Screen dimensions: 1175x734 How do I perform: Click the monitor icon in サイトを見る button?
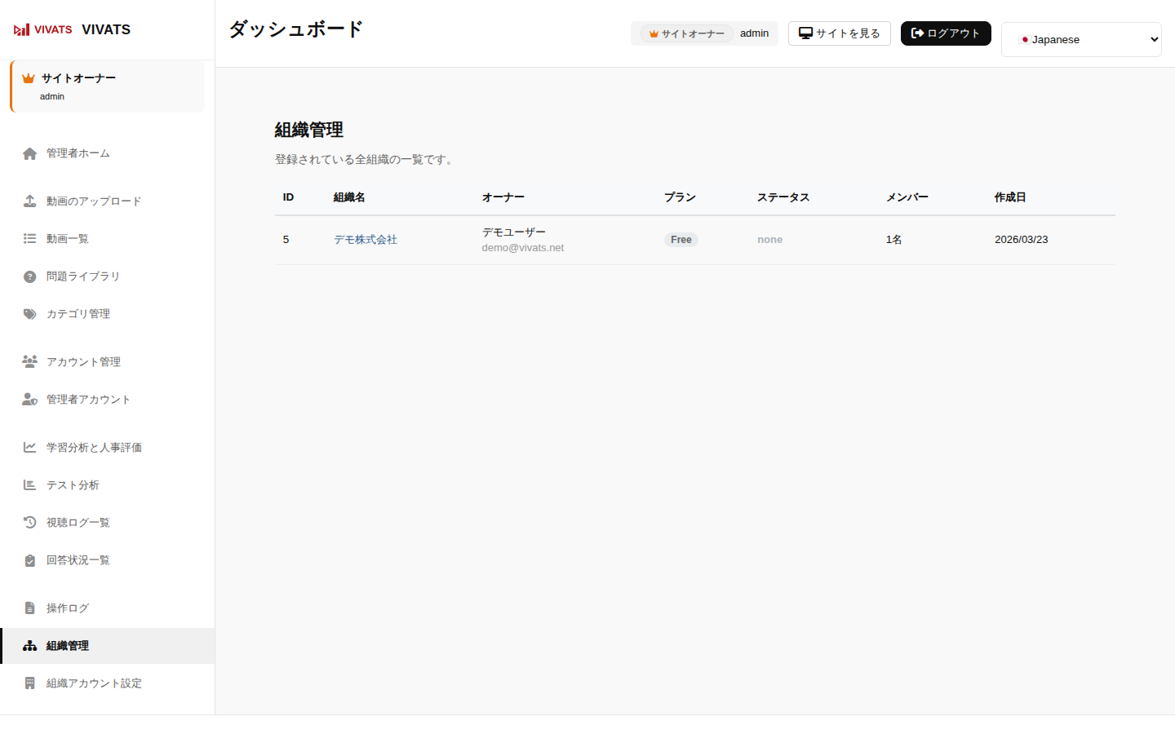[x=805, y=33]
